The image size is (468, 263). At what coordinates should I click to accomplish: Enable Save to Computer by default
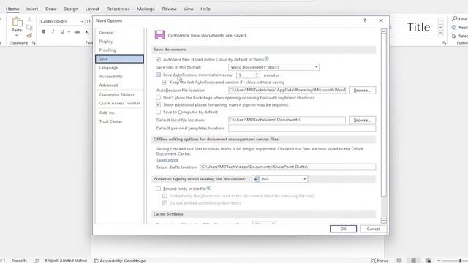(x=158, y=112)
